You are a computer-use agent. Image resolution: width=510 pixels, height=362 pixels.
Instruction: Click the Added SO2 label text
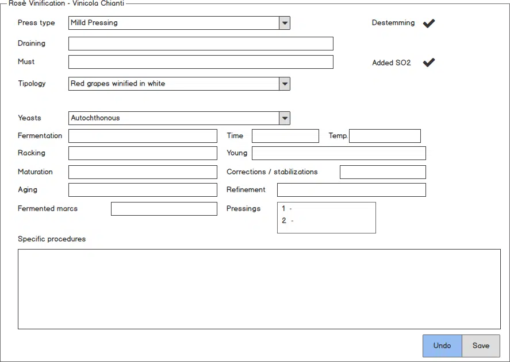(392, 63)
